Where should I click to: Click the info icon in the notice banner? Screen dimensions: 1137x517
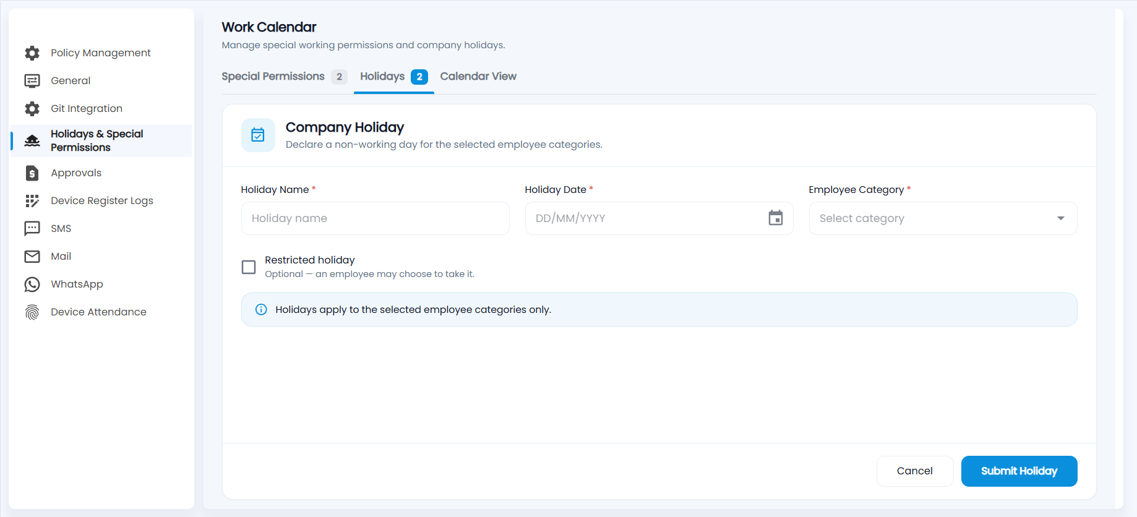[x=261, y=309]
